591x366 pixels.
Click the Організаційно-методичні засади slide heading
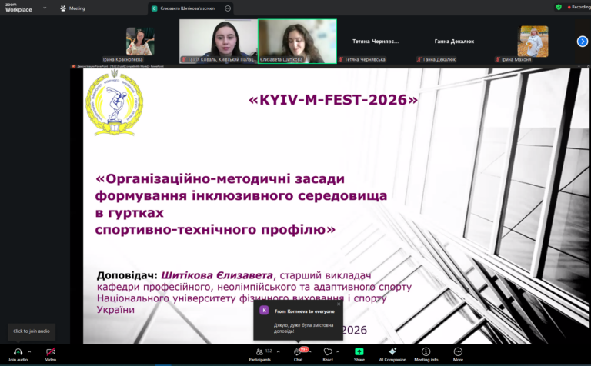(x=241, y=204)
